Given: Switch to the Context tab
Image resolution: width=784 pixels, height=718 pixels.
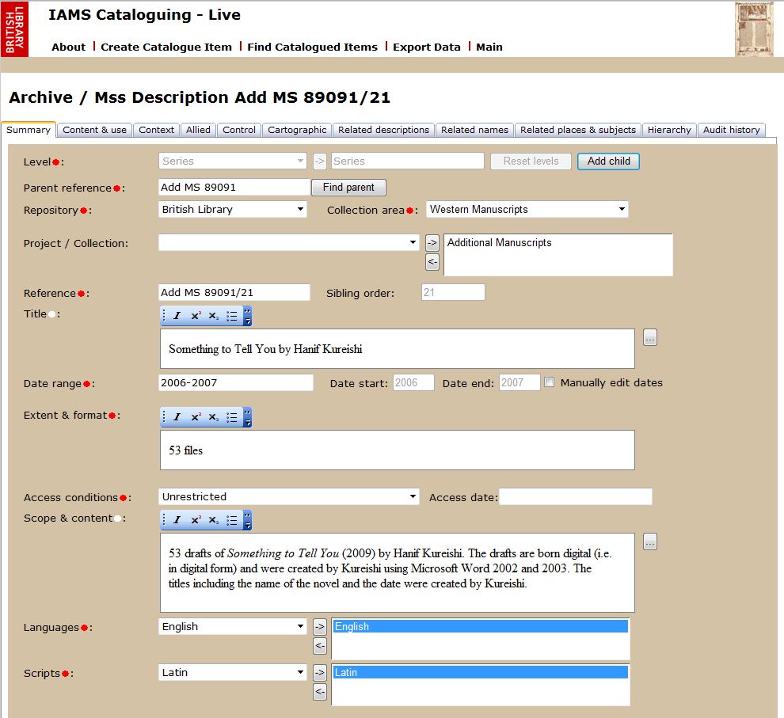Looking at the screenshot, I should (x=157, y=130).
